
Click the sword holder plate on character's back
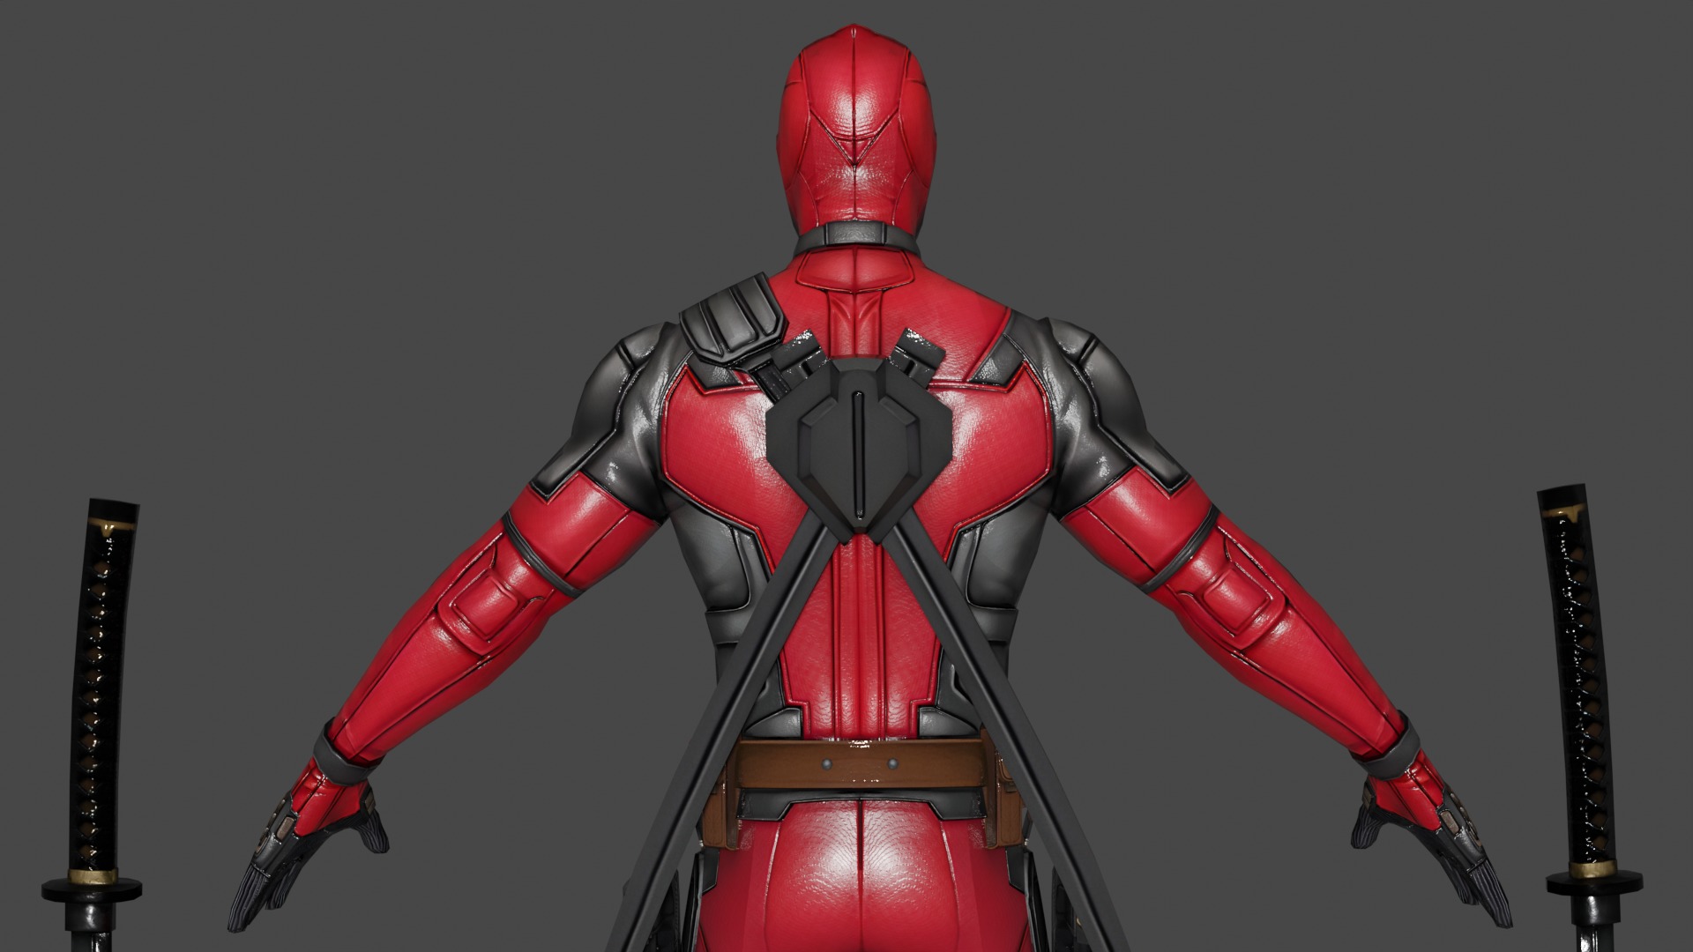[859, 448]
